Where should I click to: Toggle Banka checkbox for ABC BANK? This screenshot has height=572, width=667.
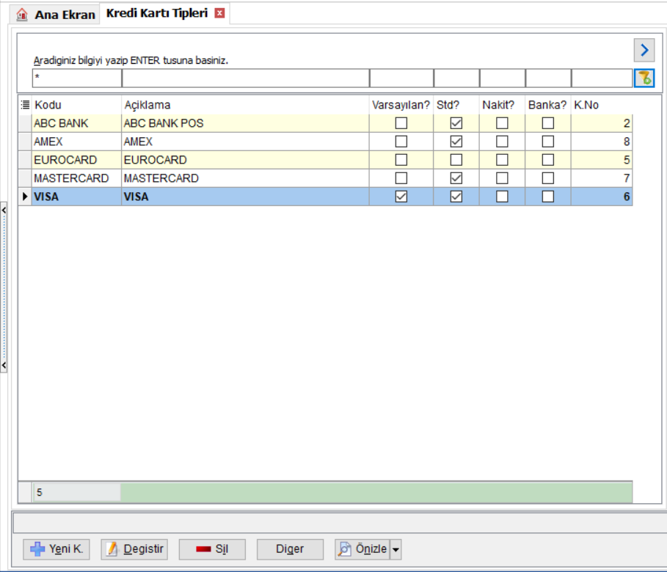click(x=548, y=123)
